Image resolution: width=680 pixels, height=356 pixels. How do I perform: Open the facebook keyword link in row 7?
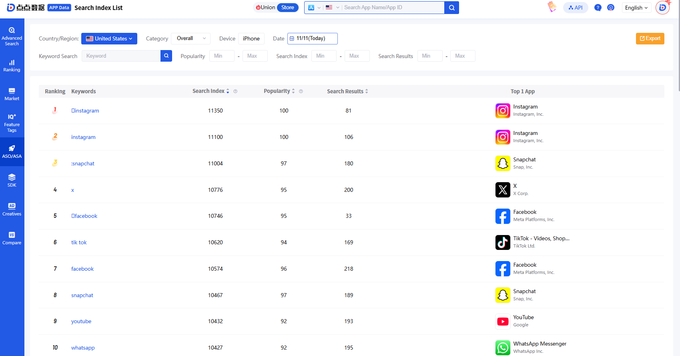(x=82, y=269)
